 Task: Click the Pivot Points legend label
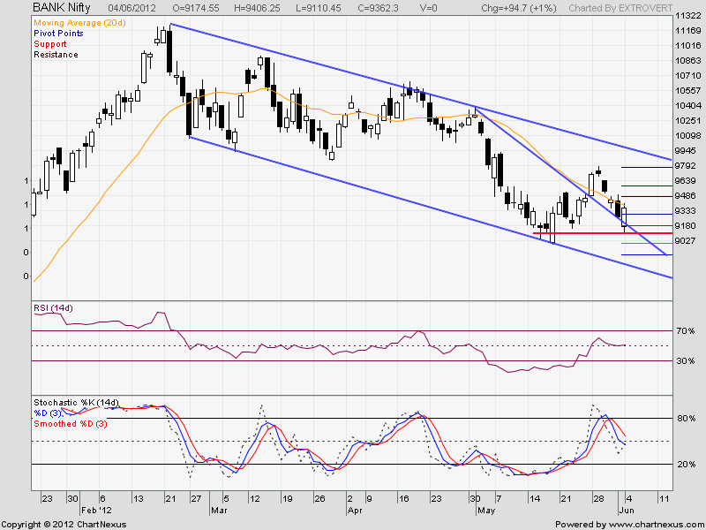click(59, 33)
